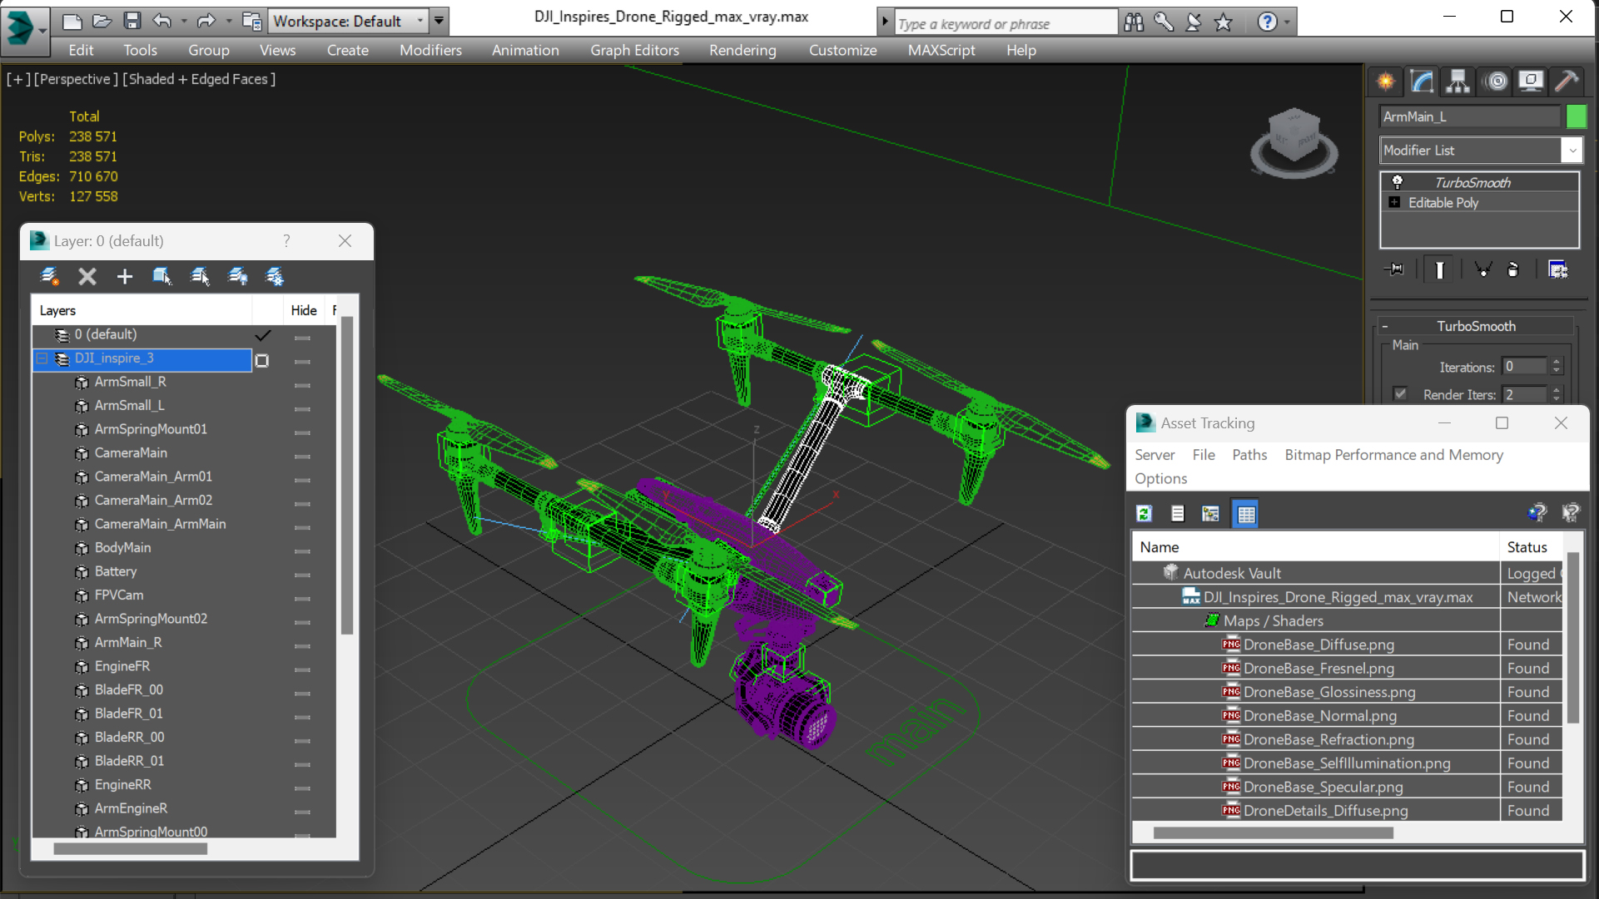Image resolution: width=1599 pixels, height=899 pixels.
Task: Remove modifier from stack trash icon
Action: tap(1513, 269)
